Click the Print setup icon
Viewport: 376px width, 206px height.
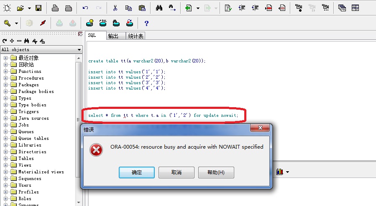pyautogui.click(x=69, y=8)
